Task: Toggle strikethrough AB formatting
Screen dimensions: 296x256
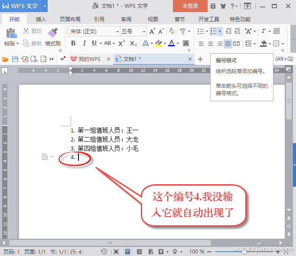Action: [107, 43]
